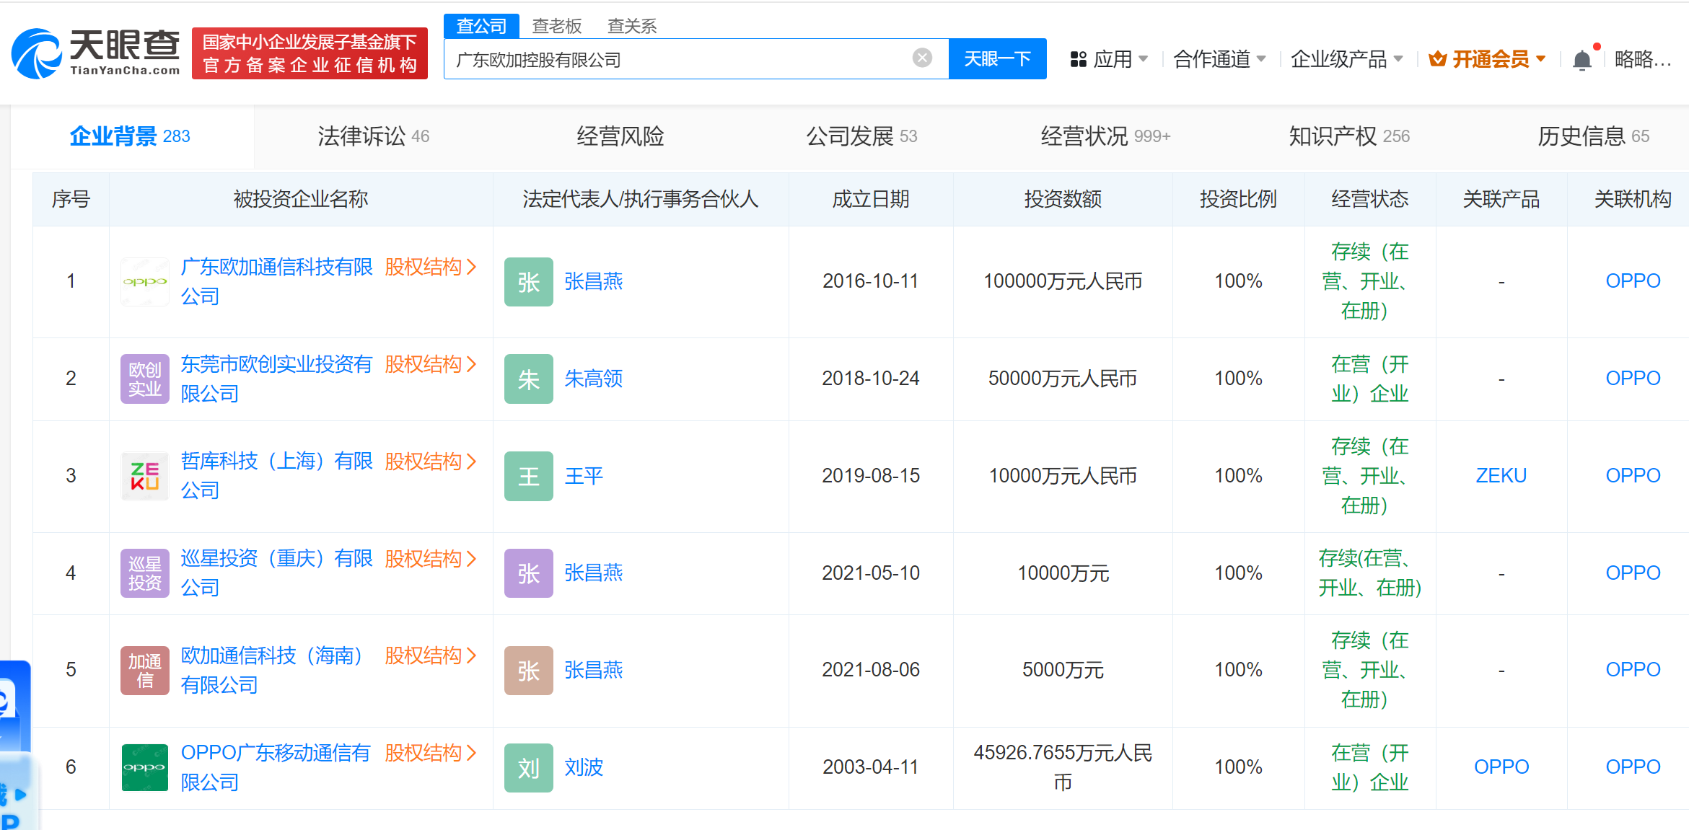Open 巡星投资（重庆）有限公司 link
The width and height of the screenshot is (1689, 830).
coord(276,573)
